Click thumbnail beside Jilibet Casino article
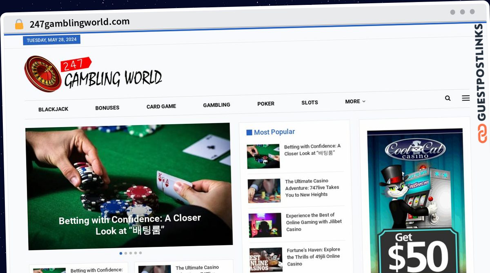This screenshot has height=273, width=490. tap(265, 225)
